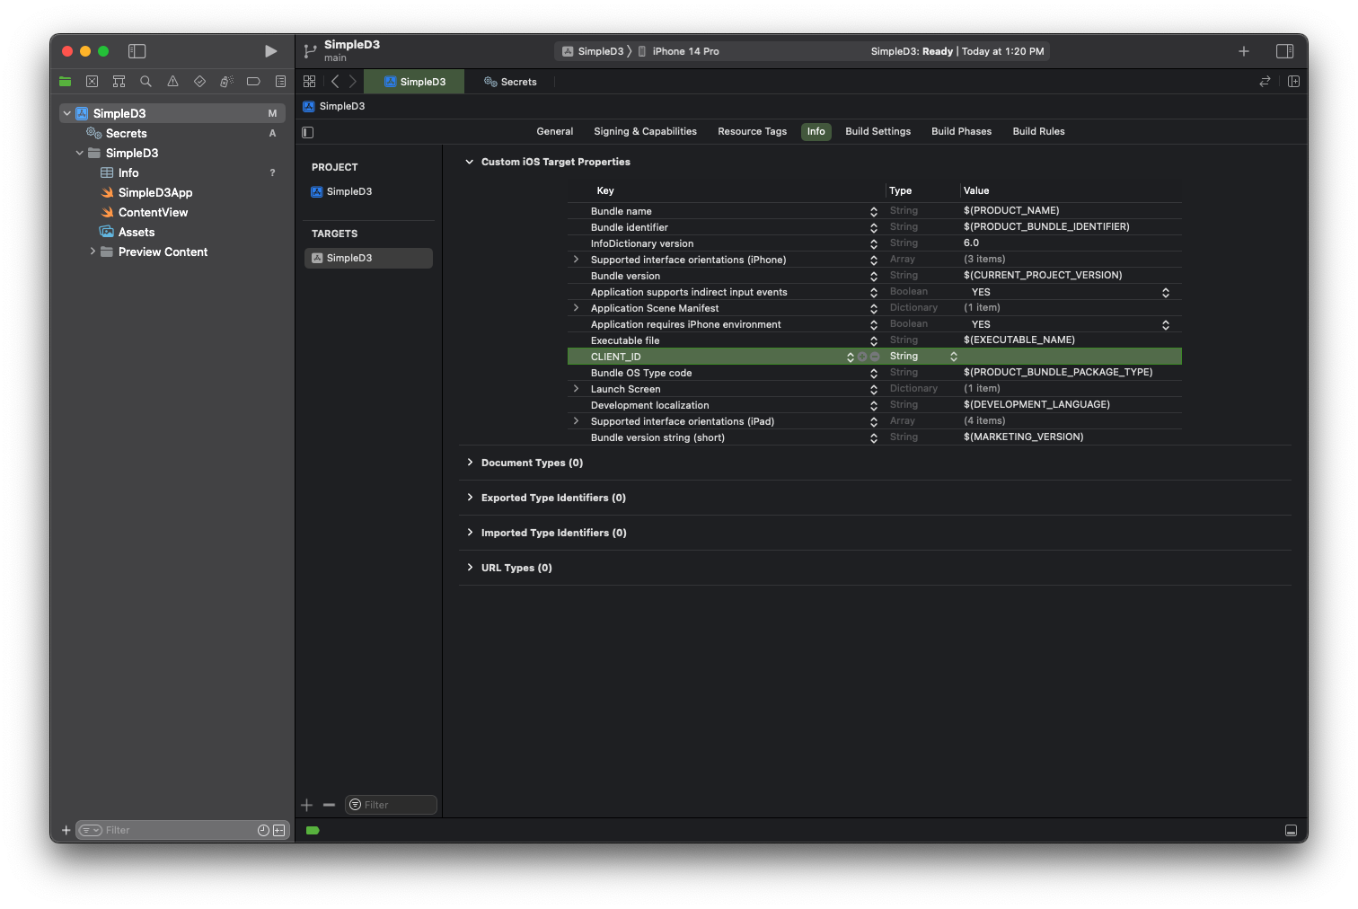This screenshot has height=909, width=1358.
Task: Go back in editor history
Action: (x=335, y=82)
